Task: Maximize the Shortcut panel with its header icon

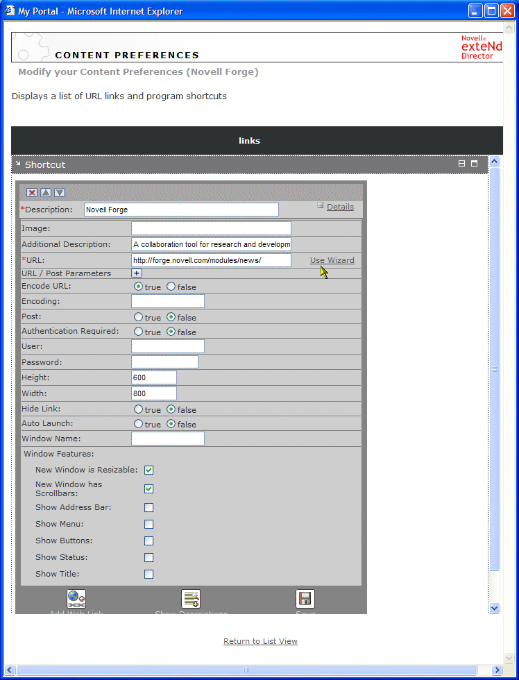Action: click(475, 164)
